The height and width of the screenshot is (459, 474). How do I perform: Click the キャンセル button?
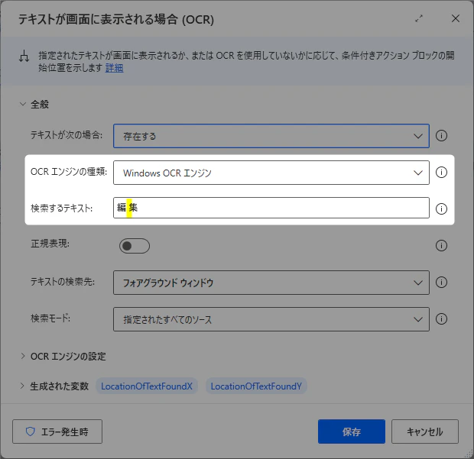click(425, 432)
